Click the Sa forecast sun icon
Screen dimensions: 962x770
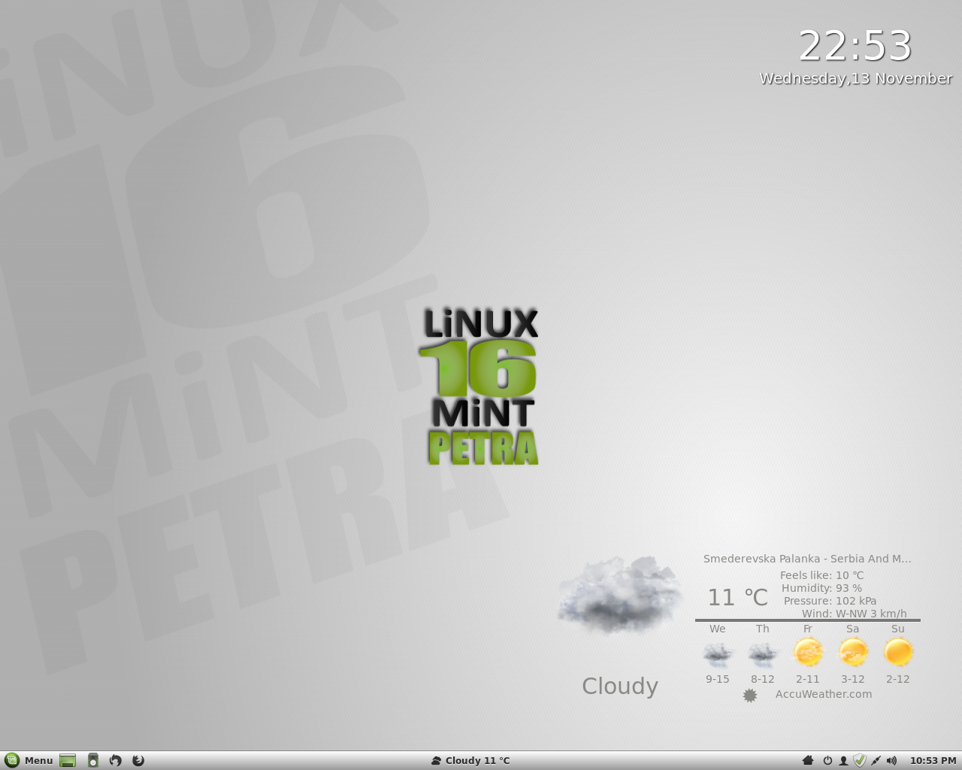tap(853, 652)
